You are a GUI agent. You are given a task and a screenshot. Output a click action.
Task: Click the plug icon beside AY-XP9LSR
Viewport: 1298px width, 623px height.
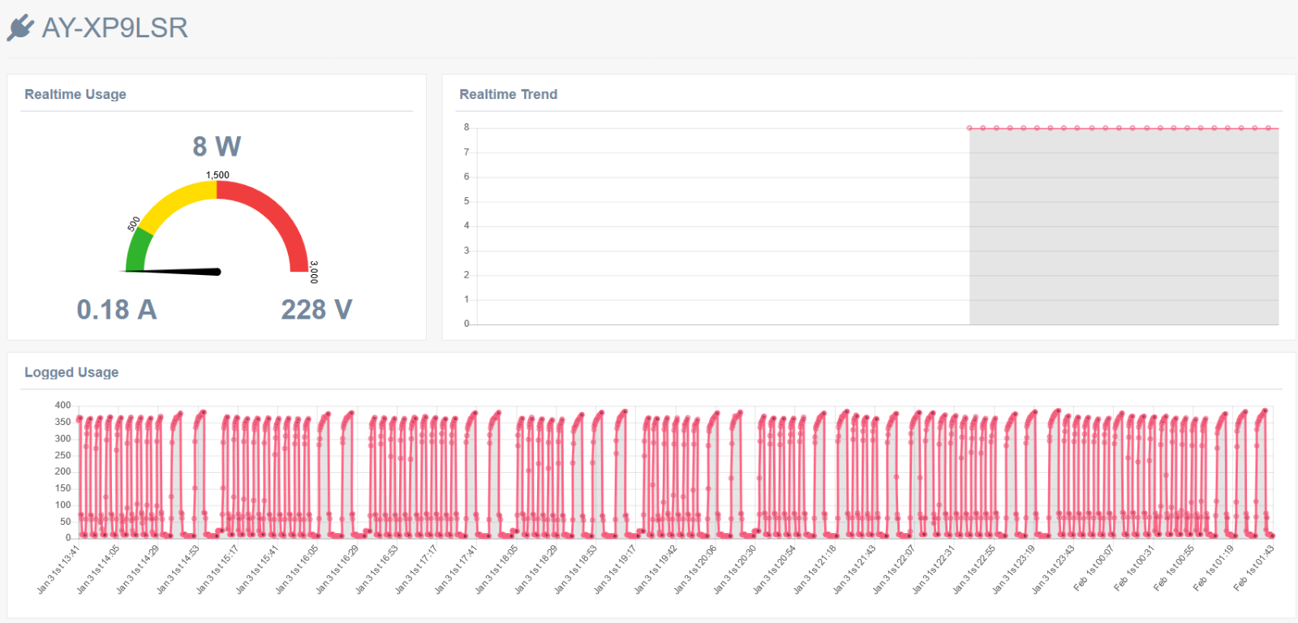click(20, 28)
